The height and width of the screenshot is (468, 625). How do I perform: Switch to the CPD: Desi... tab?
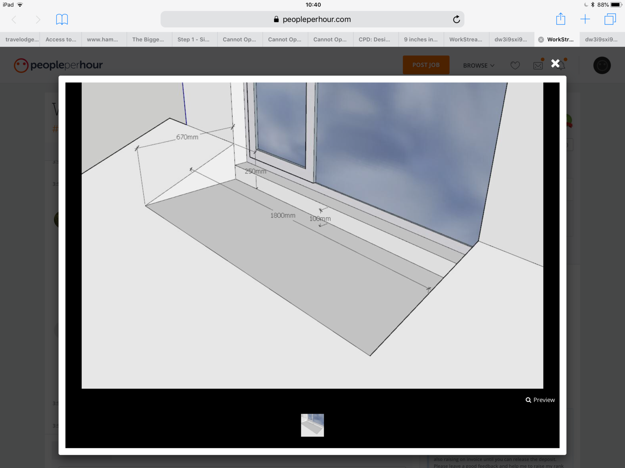374,39
